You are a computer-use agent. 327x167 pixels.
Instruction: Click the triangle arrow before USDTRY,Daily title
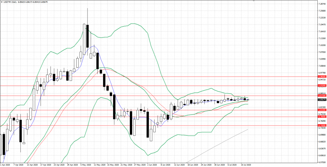(x=2, y=2)
